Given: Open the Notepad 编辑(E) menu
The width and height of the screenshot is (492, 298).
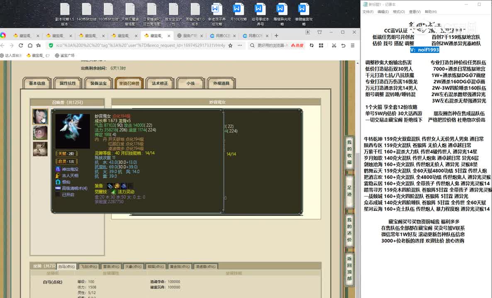Looking at the screenshot, I should (x=383, y=12).
